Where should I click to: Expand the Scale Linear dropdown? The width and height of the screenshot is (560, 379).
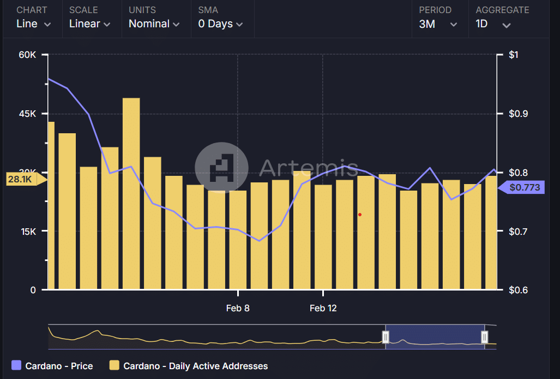pos(89,24)
